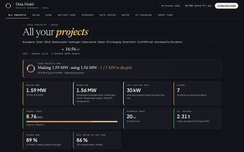Open the CO₂ Avoided 2.31 t card
Viewport: 244px width, 152px height.
click(197, 118)
